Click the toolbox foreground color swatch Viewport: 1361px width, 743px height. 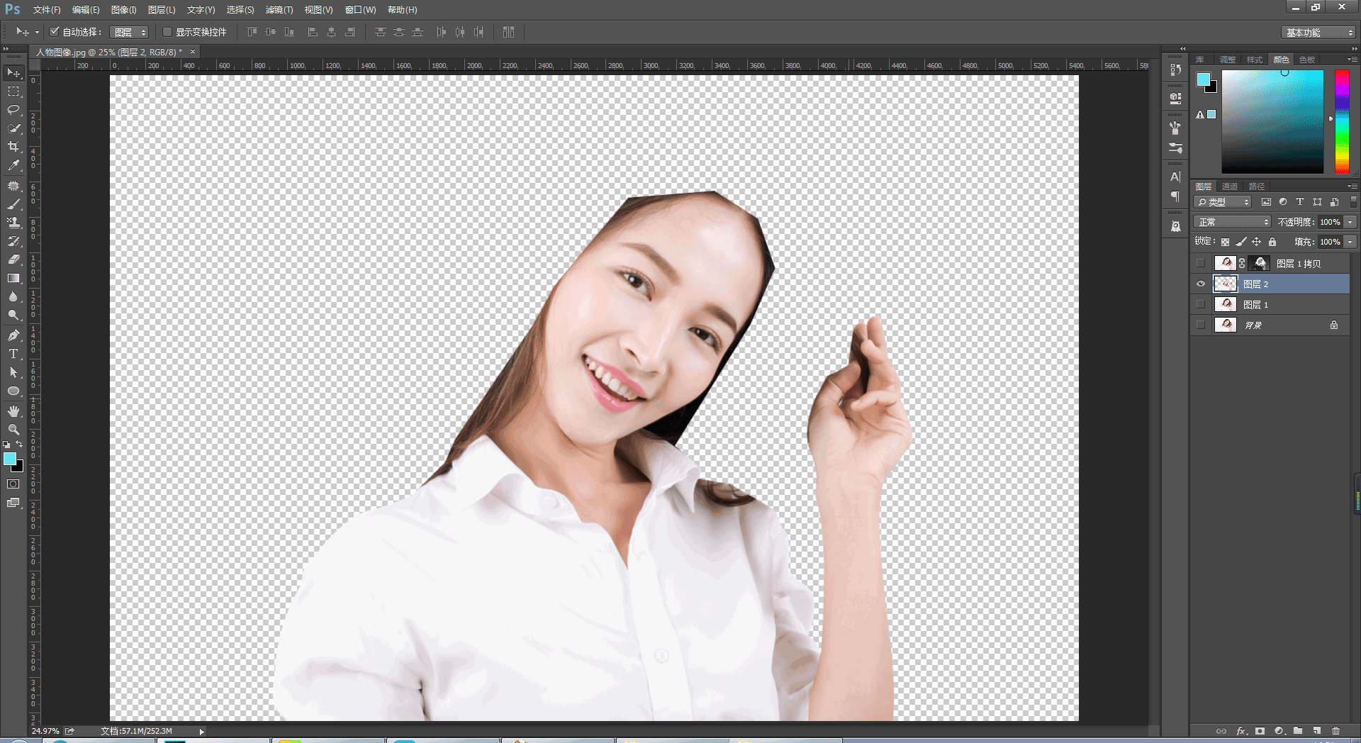click(x=10, y=459)
